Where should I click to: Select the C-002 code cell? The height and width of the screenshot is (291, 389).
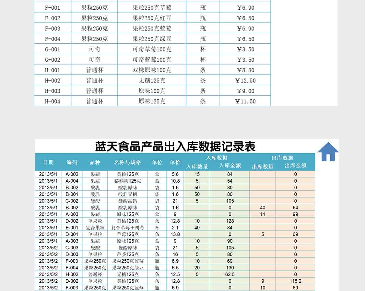click(72, 201)
